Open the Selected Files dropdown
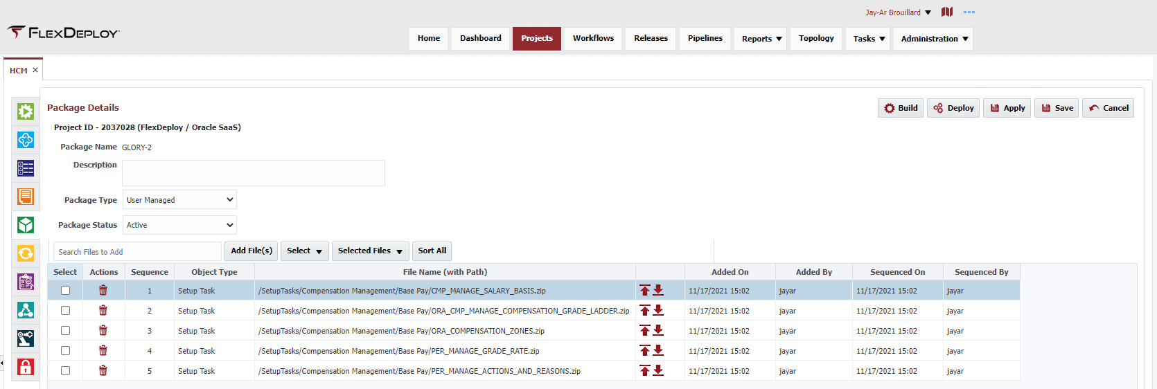The image size is (1157, 389). pos(370,251)
